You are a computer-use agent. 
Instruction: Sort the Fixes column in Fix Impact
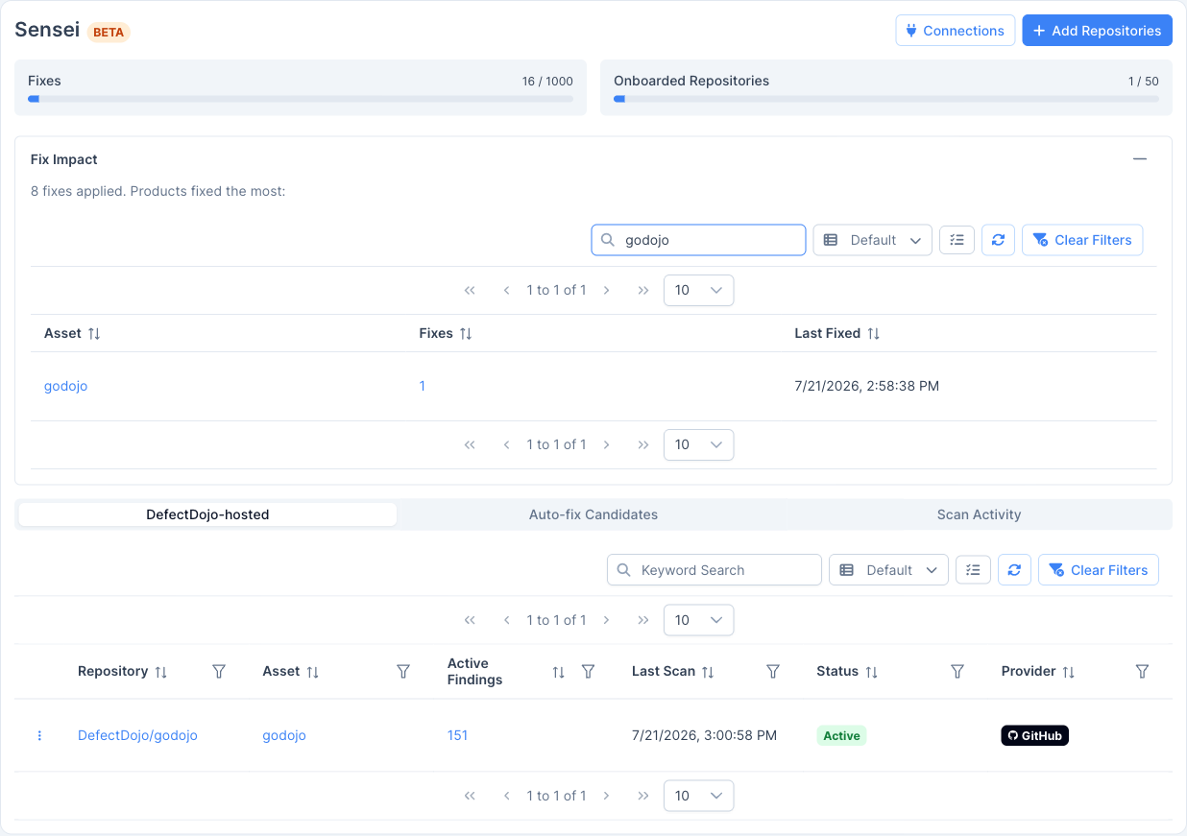tap(466, 333)
